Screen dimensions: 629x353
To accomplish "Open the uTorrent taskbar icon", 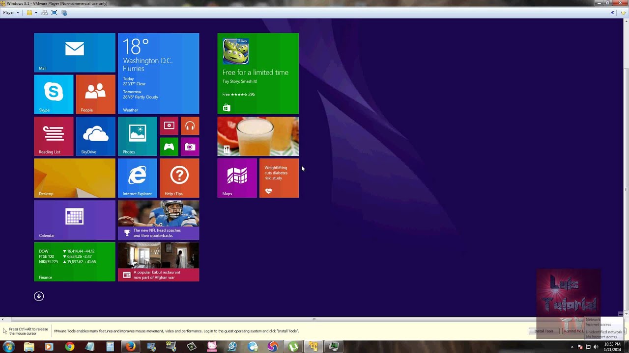I will pos(293,347).
